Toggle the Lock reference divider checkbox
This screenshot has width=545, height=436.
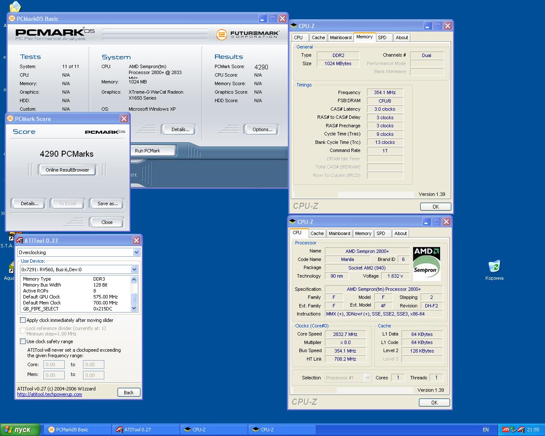tap(23, 330)
